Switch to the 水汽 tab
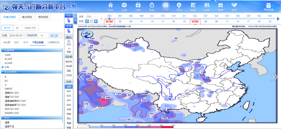This screenshot has height=129, width=281. tap(26, 42)
